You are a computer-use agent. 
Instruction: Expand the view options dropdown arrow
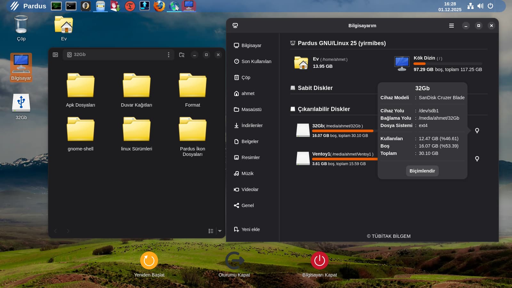(220, 231)
